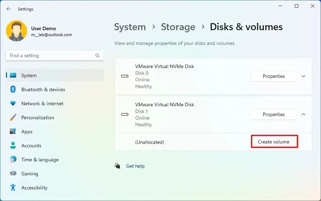Click the Apps icon in the sidebar

tap(13, 132)
